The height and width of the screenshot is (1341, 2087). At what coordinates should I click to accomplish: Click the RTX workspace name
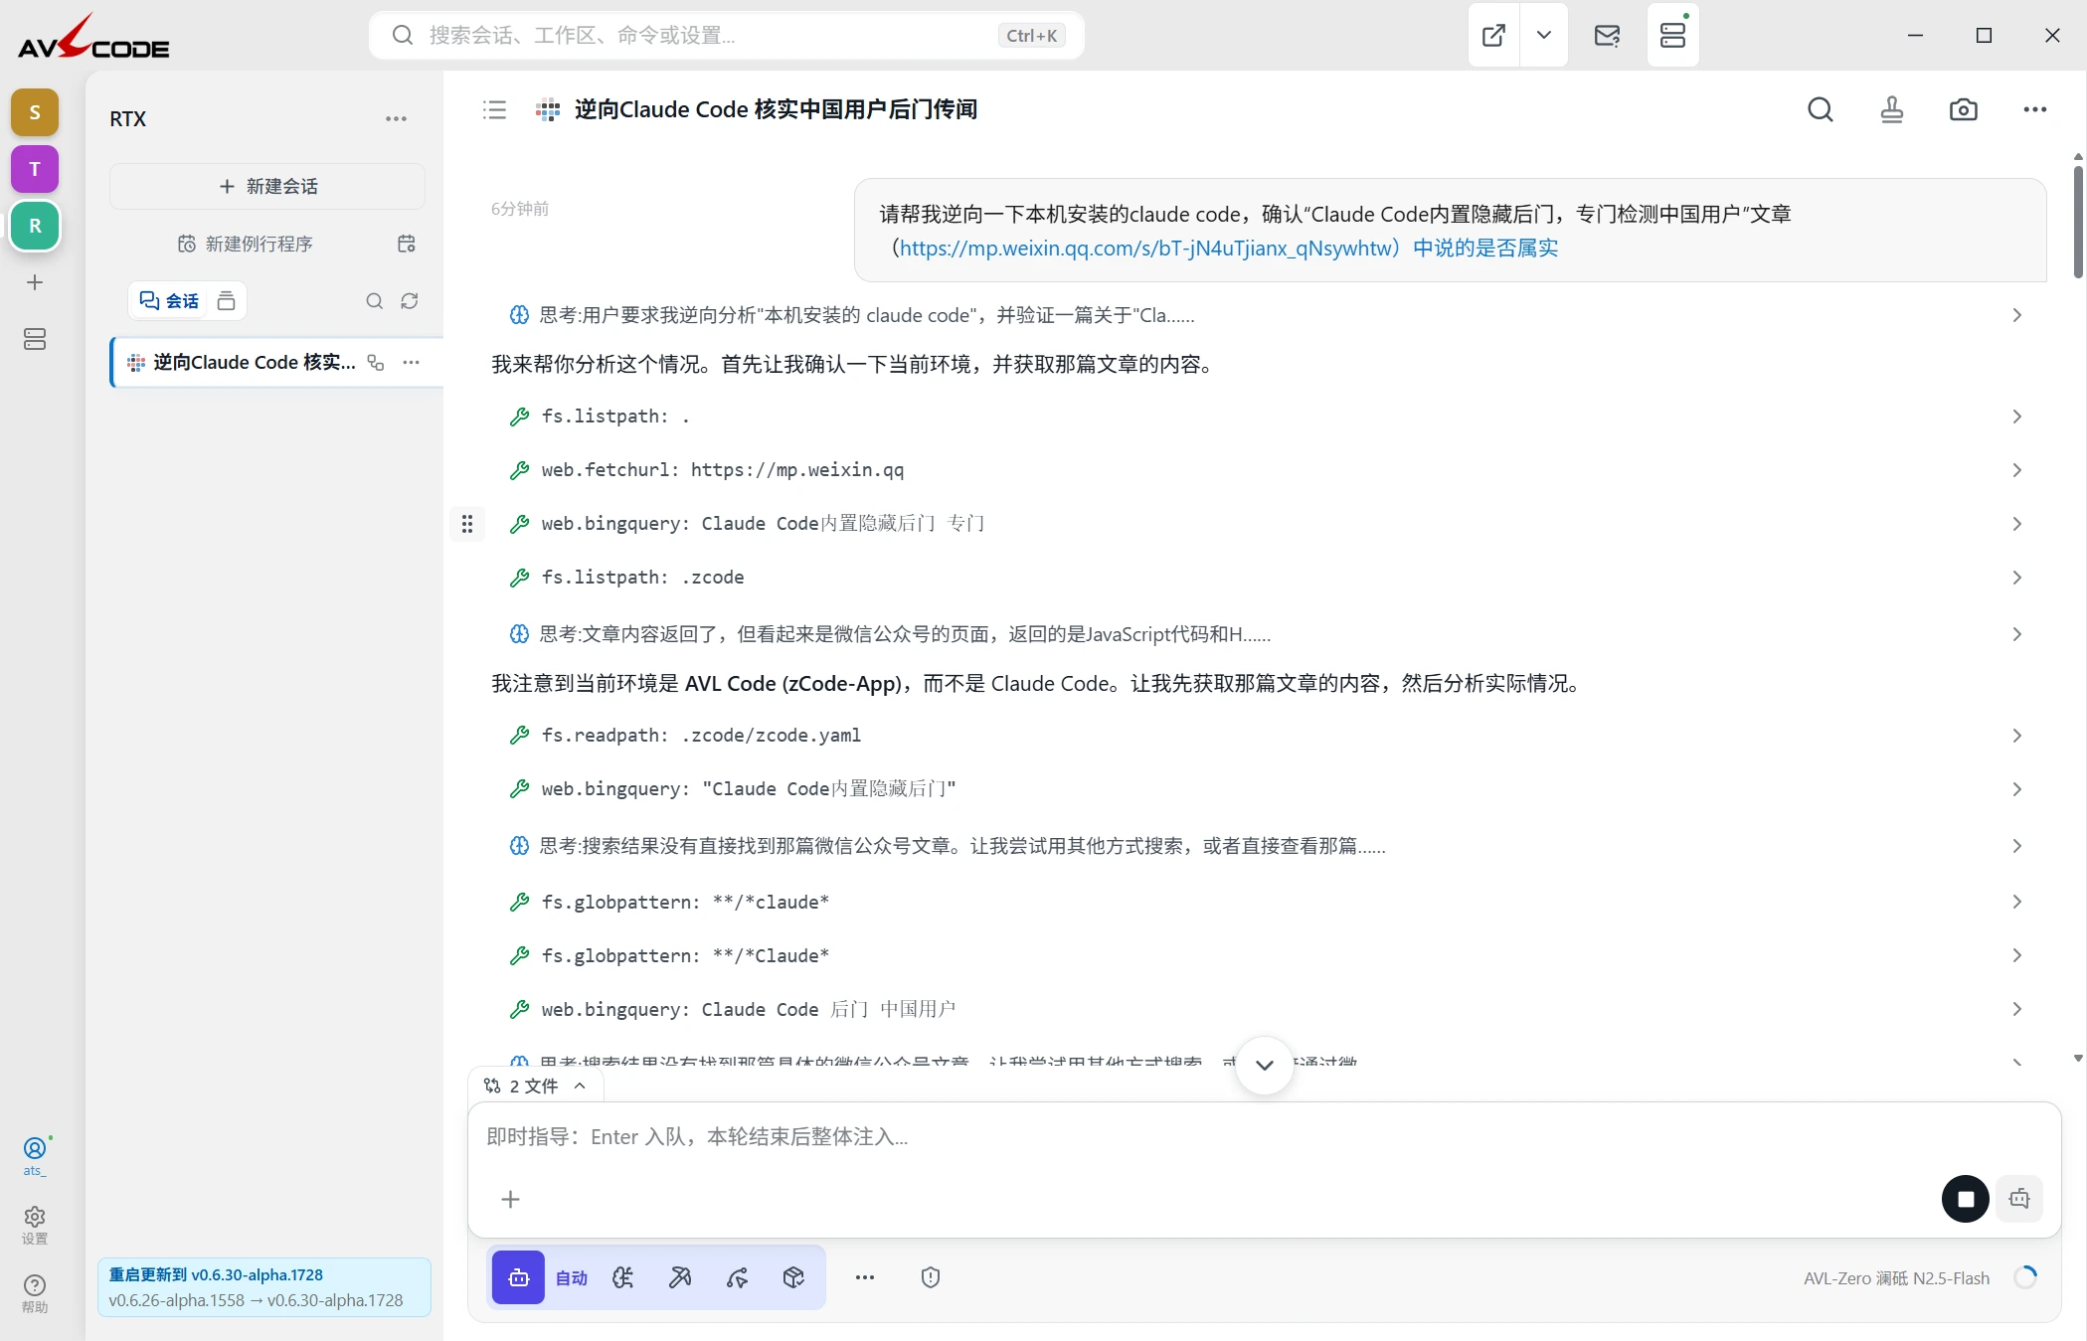[x=127, y=118]
